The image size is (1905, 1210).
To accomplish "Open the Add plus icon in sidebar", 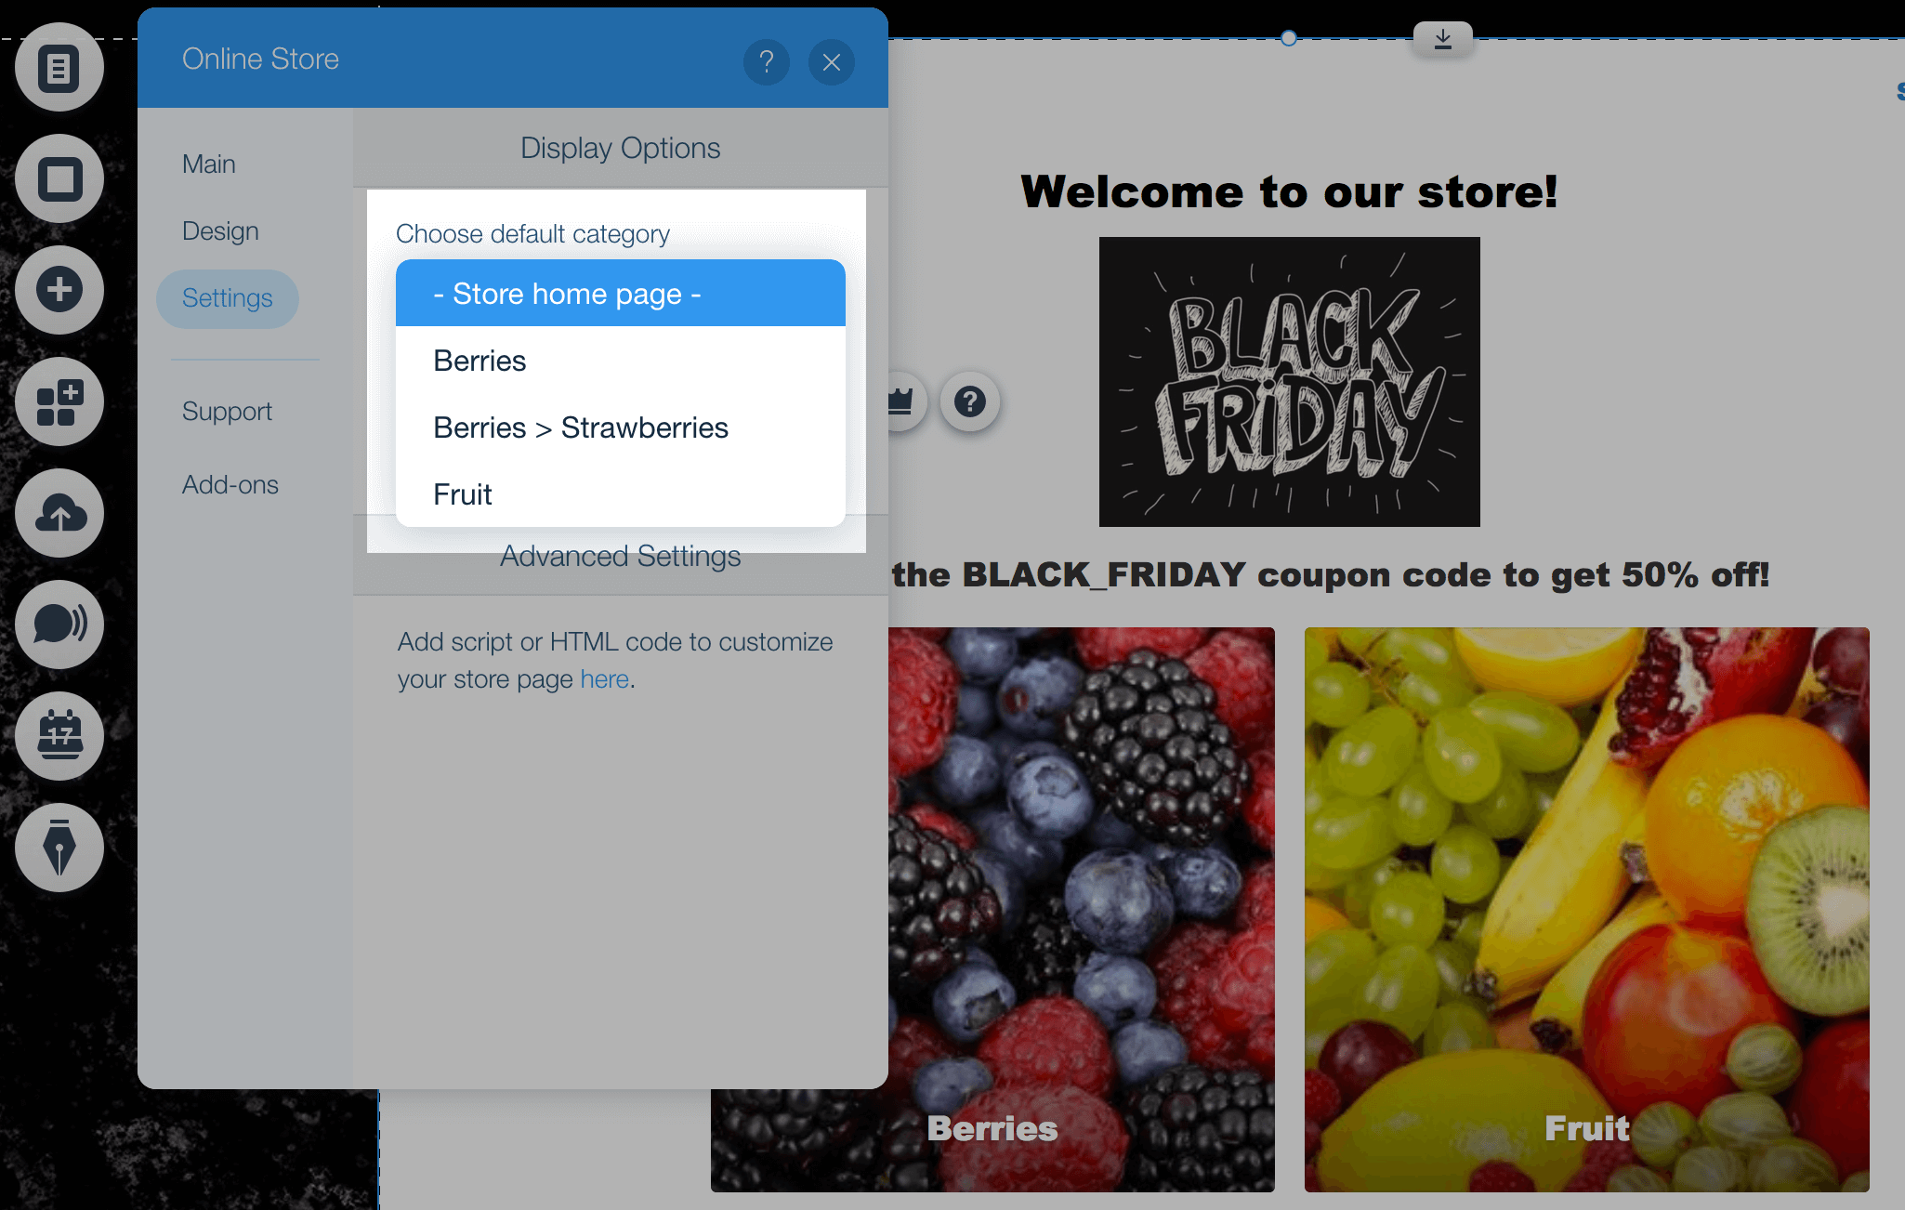I will click(x=59, y=290).
